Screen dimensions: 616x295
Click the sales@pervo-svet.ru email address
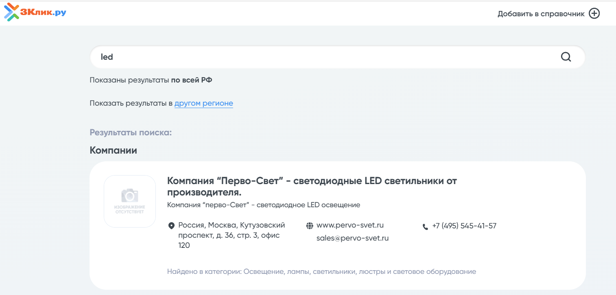pos(352,238)
